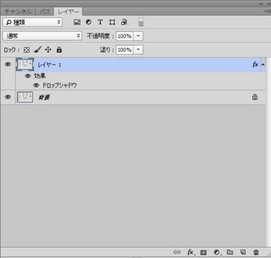Click the adjustment layer filter icon
Image resolution: width=271 pixels, height=258 pixels.
click(88, 22)
